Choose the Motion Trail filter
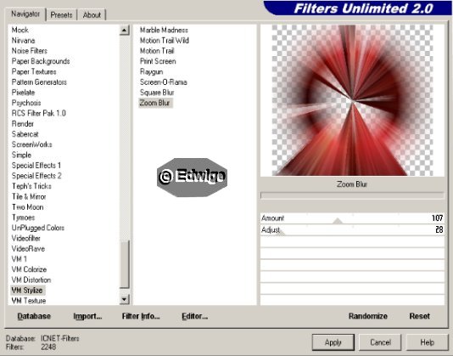The width and height of the screenshot is (453, 356). [157, 51]
